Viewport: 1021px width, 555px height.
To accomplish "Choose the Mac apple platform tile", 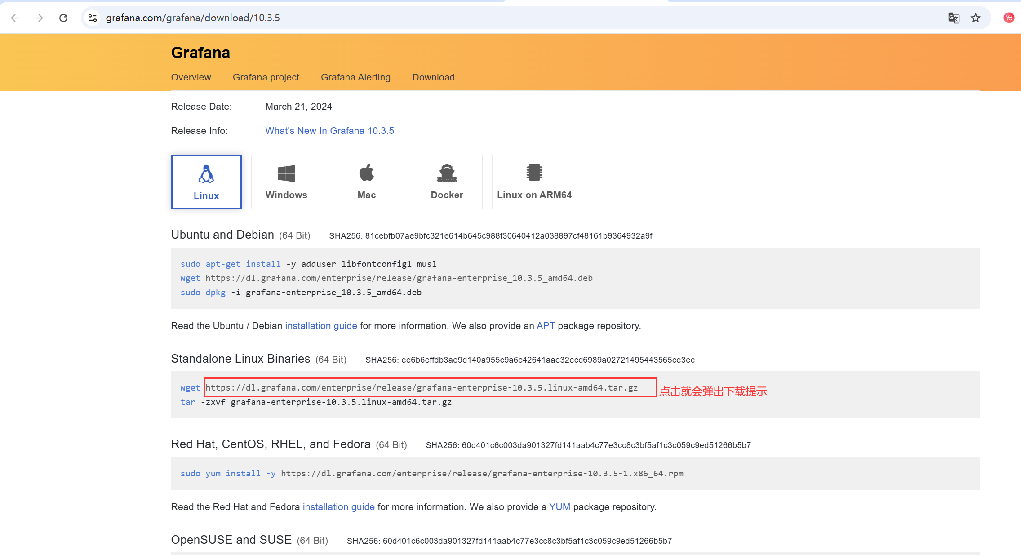I will click(367, 182).
